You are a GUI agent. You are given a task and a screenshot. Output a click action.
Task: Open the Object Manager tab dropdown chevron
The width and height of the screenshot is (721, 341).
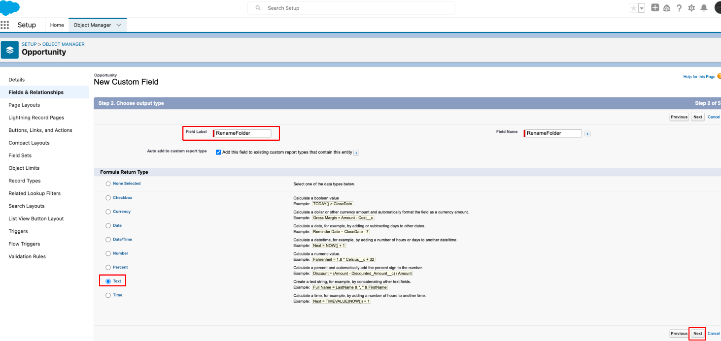pos(119,25)
